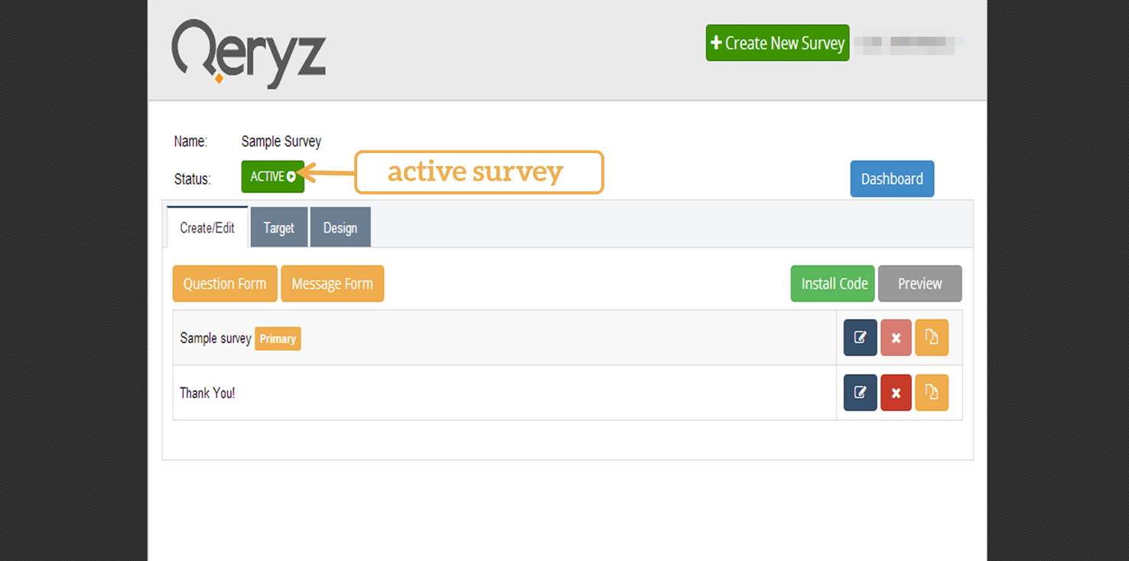Add a Question Form

click(x=225, y=284)
